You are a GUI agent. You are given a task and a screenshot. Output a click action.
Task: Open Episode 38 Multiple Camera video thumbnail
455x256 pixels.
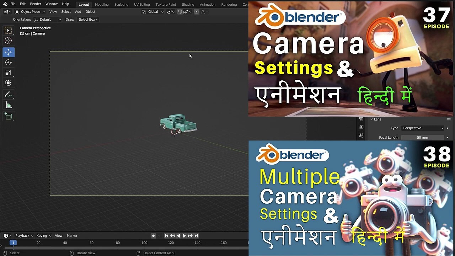coord(352,198)
